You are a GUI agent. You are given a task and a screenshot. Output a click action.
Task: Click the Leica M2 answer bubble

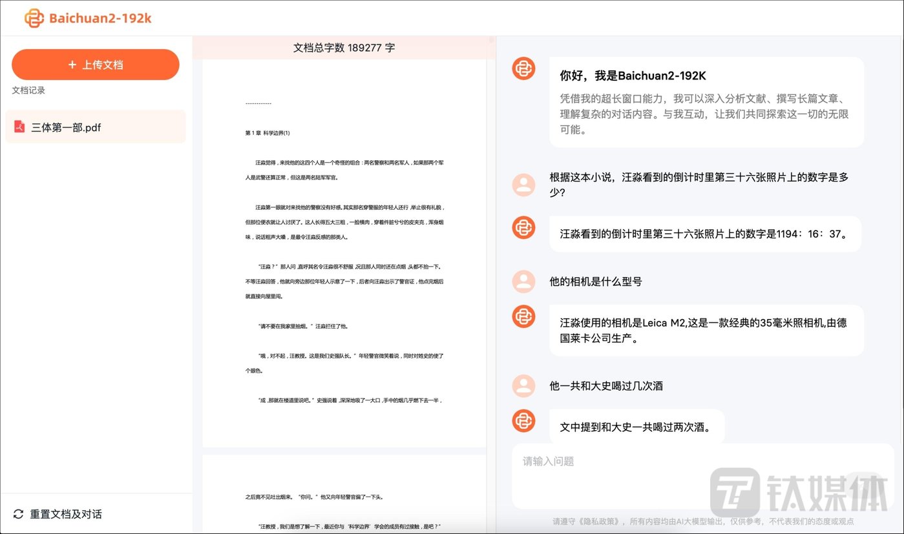pyautogui.click(x=704, y=330)
